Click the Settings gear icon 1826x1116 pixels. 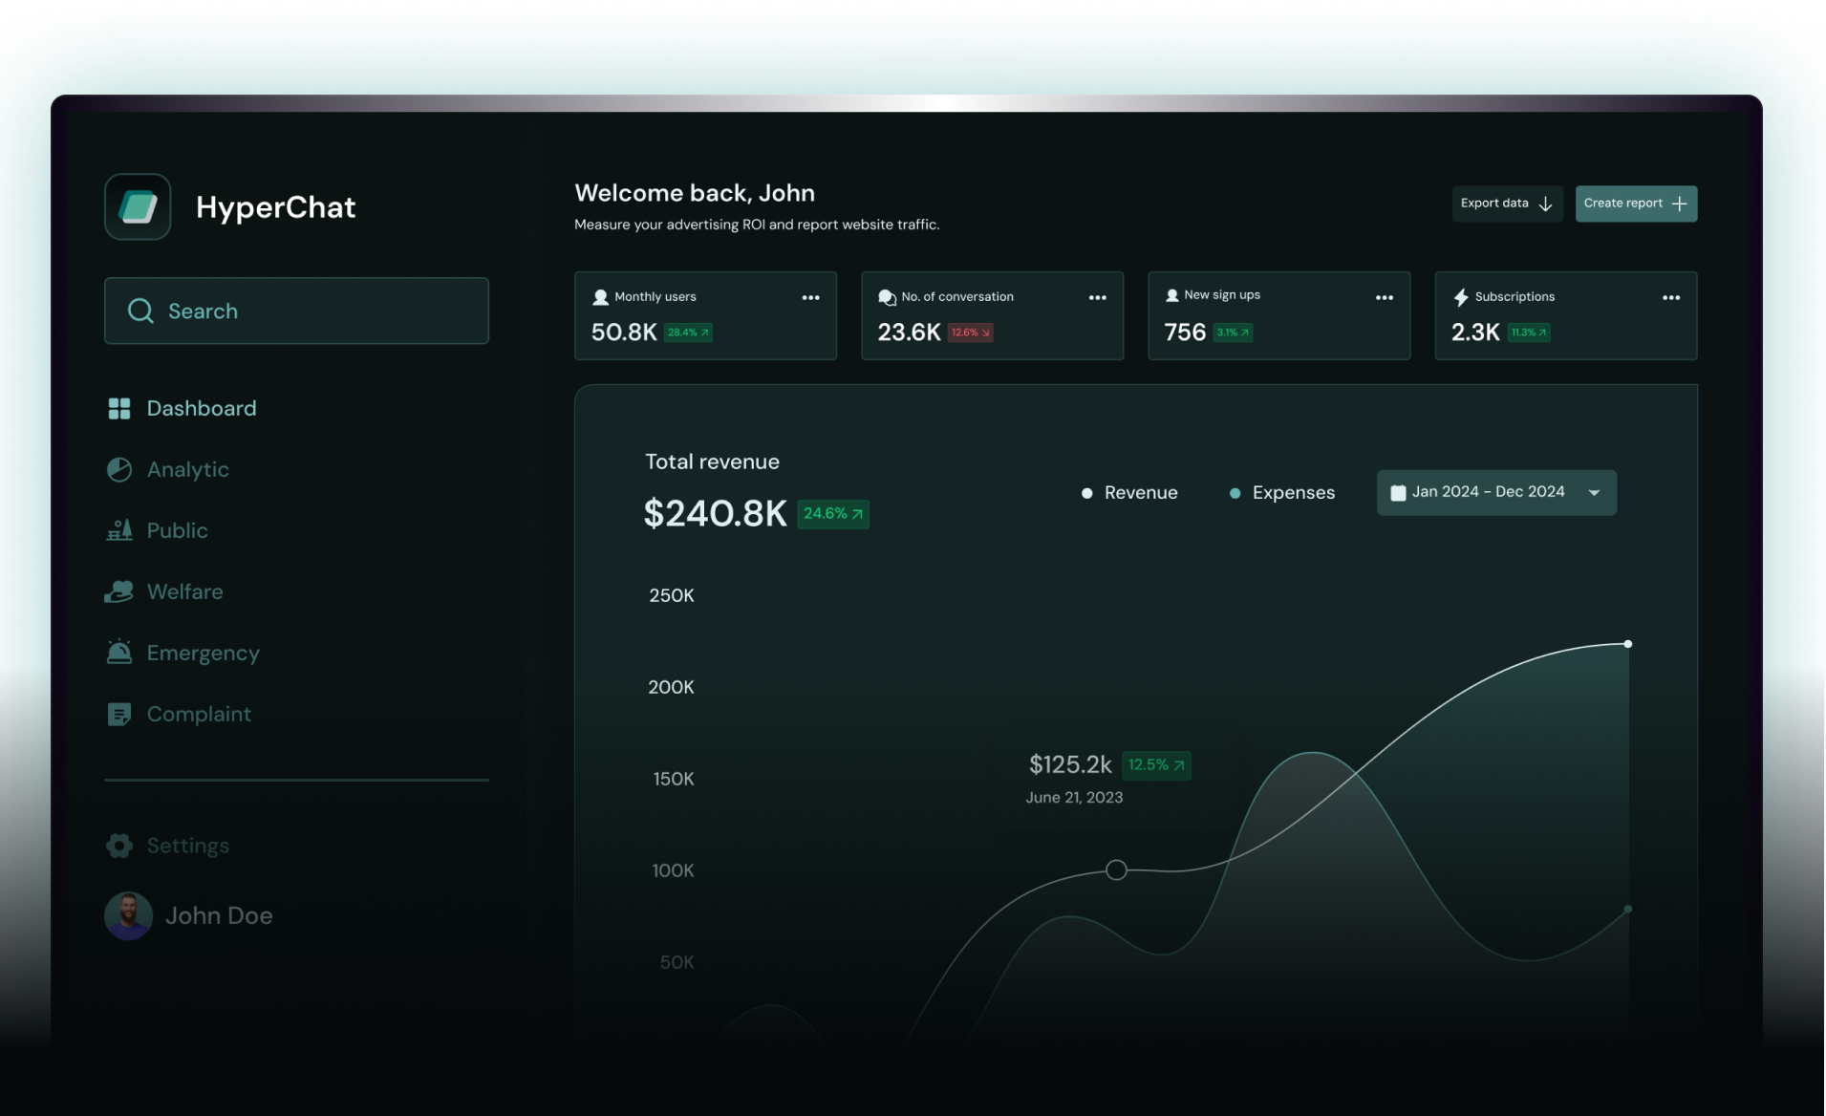tap(119, 846)
